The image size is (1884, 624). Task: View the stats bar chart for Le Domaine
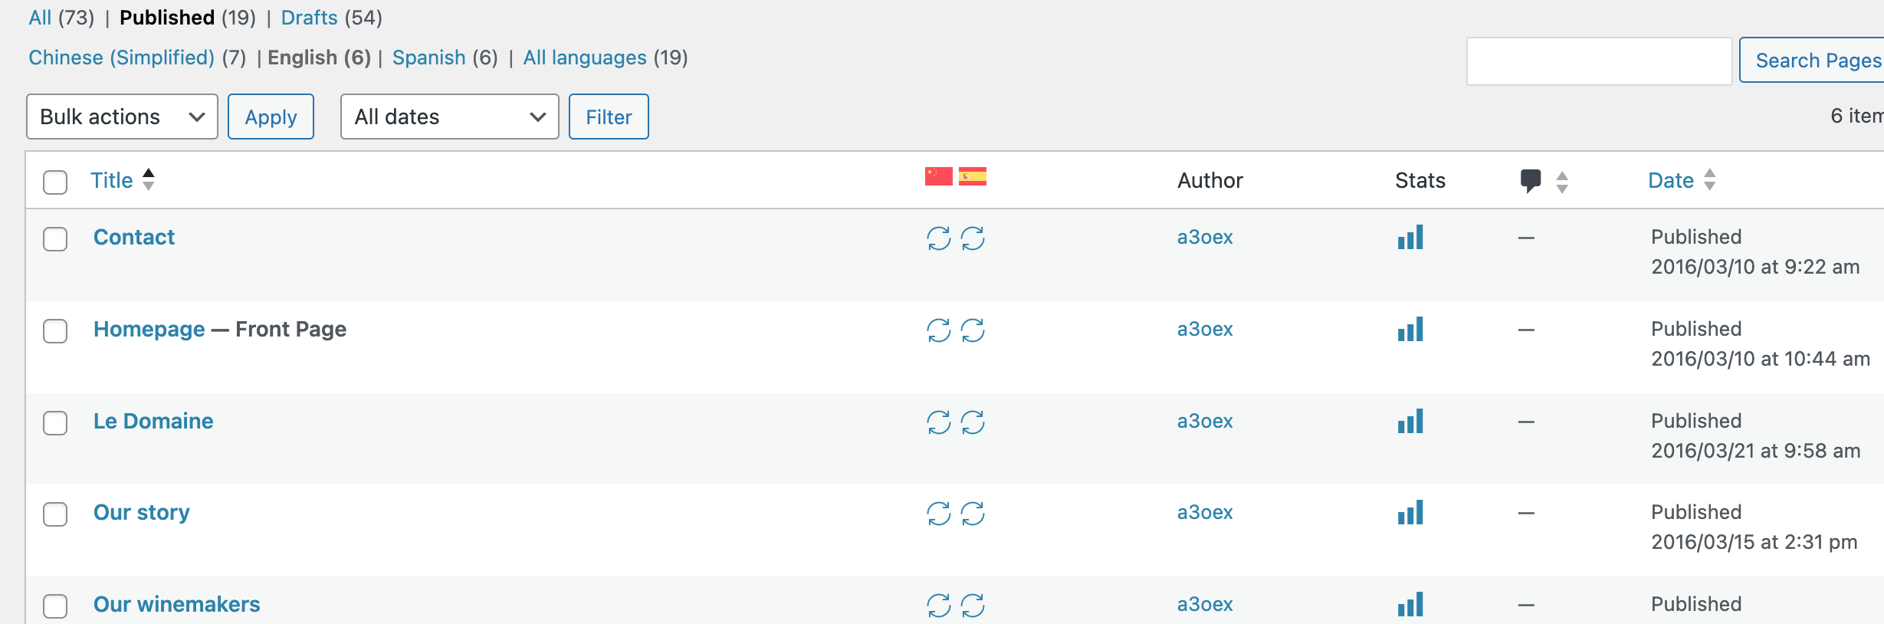(x=1410, y=421)
